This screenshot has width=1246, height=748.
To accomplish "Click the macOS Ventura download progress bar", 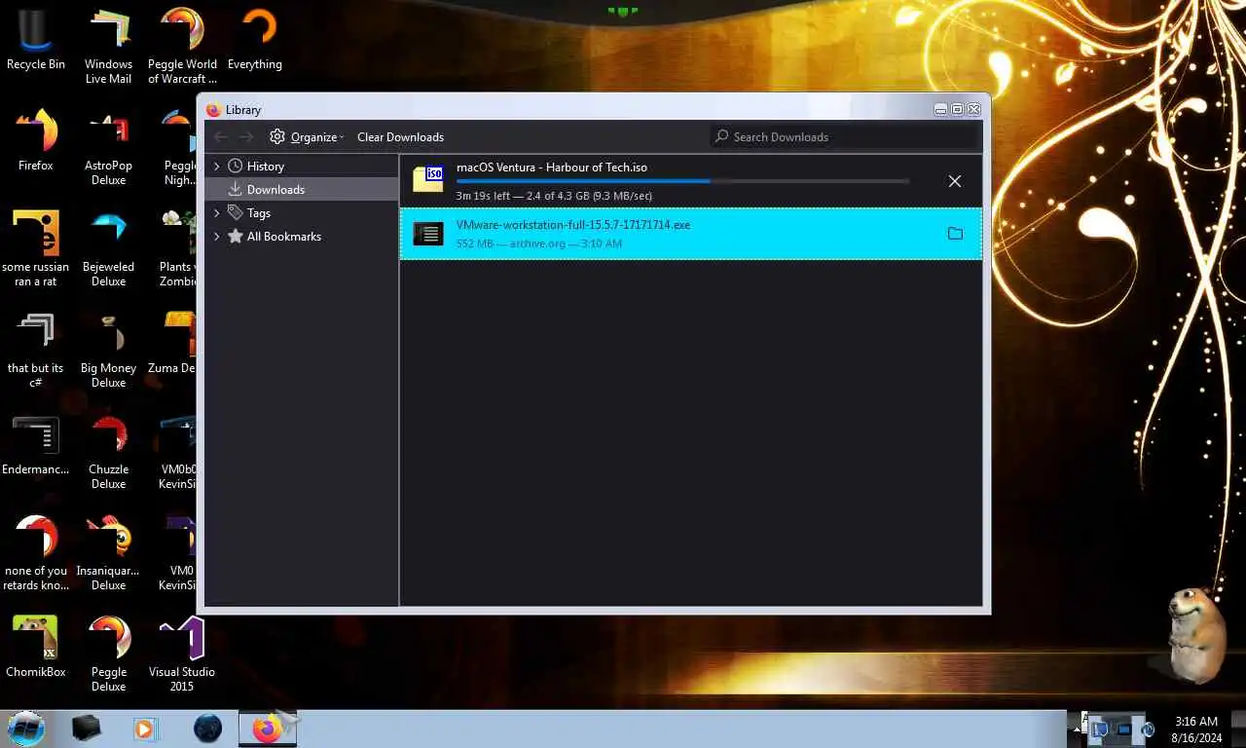I will 682,181.
